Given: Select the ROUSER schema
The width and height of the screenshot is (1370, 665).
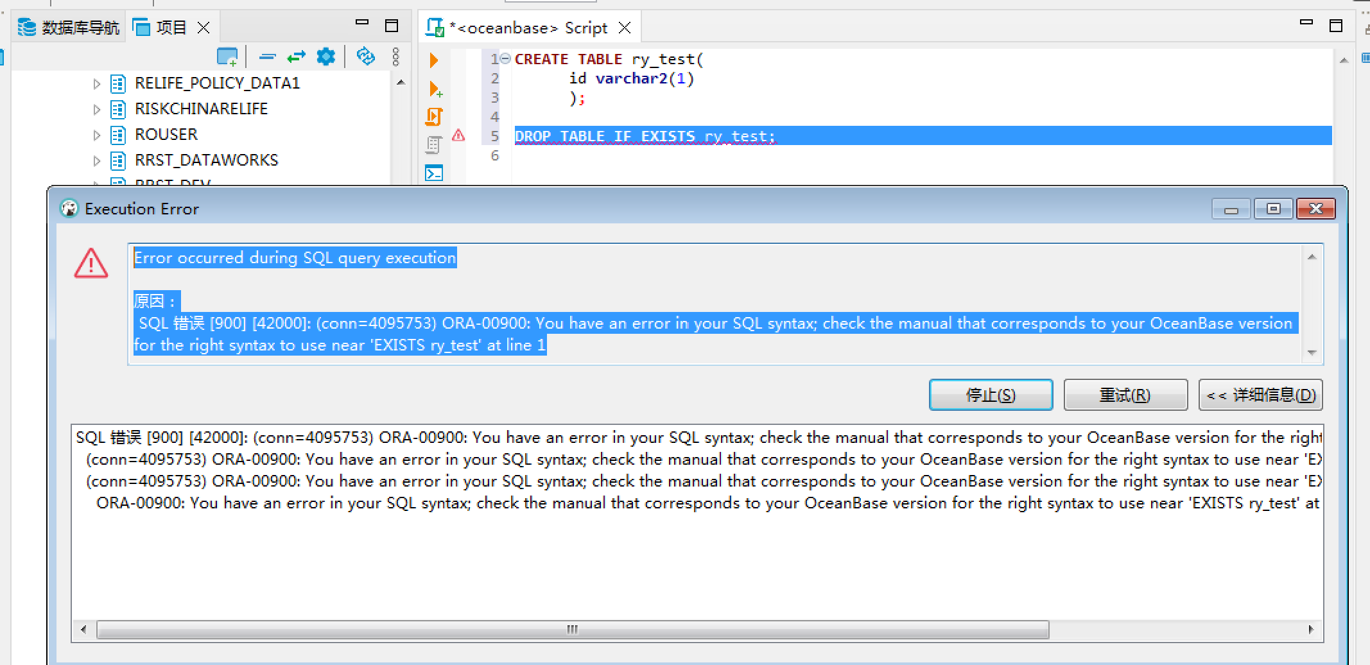Looking at the screenshot, I should [x=166, y=134].
